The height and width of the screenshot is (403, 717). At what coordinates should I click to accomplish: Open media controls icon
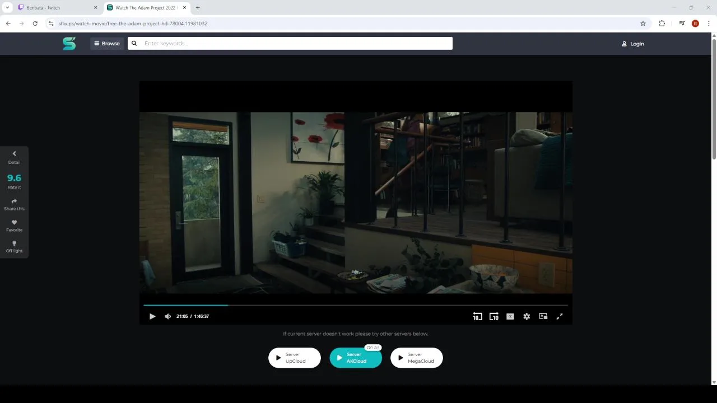[x=682, y=24]
